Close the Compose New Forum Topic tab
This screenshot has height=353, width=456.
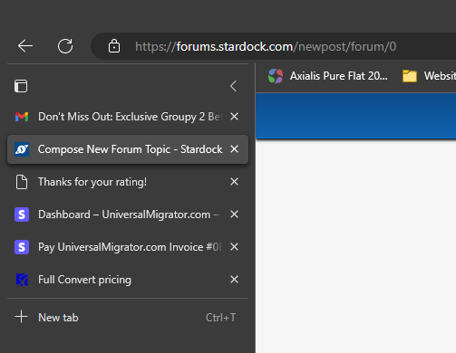[x=235, y=149]
